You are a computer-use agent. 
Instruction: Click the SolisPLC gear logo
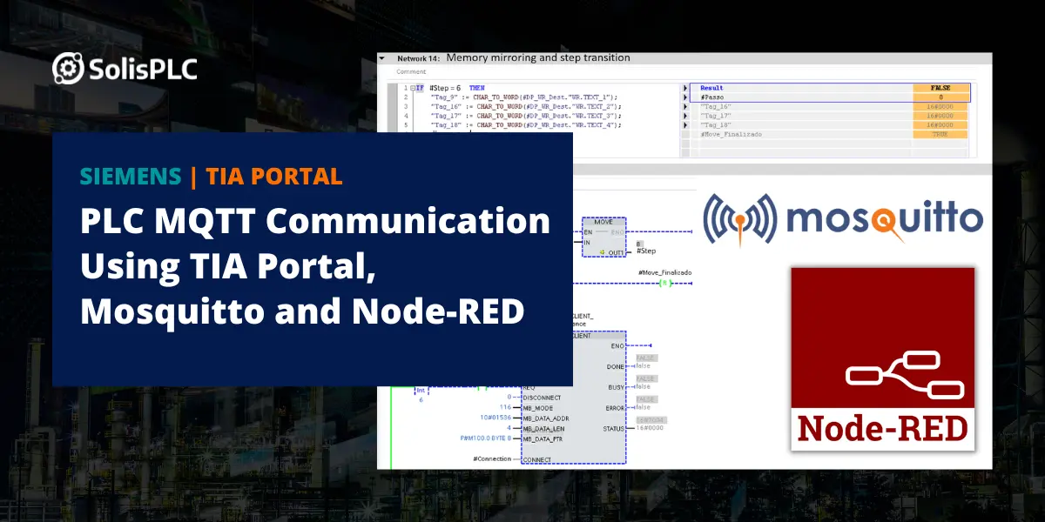(x=66, y=68)
